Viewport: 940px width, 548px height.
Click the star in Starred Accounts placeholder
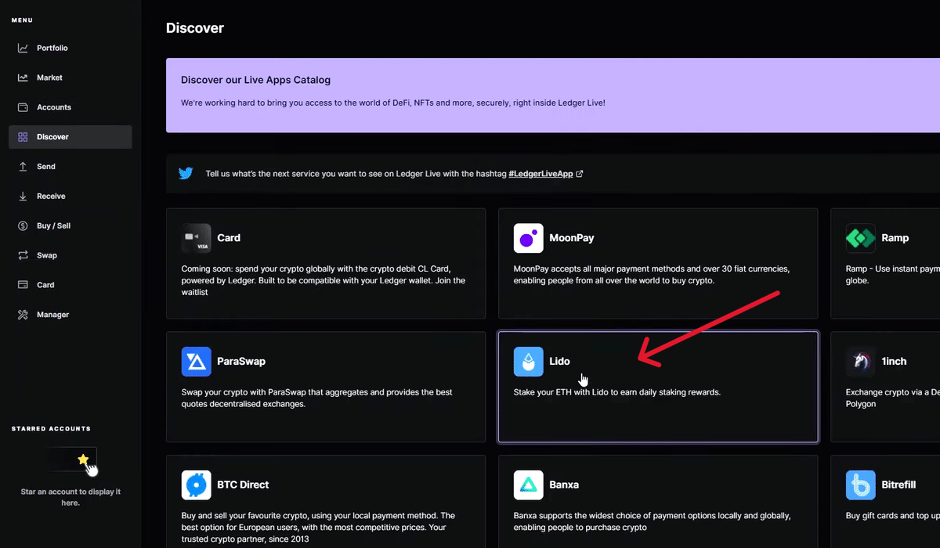point(83,460)
